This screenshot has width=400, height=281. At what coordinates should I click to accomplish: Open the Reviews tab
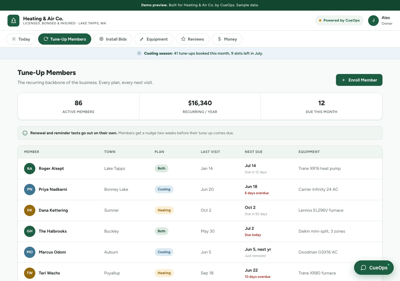(x=192, y=39)
